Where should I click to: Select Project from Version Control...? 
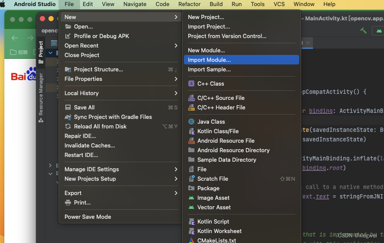[241, 36]
